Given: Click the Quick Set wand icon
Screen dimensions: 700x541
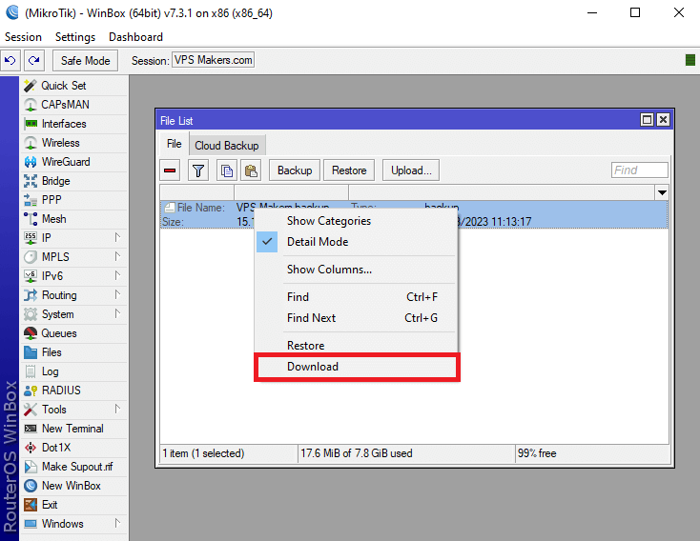Looking at the screenshot, I should tap(31, 85).
